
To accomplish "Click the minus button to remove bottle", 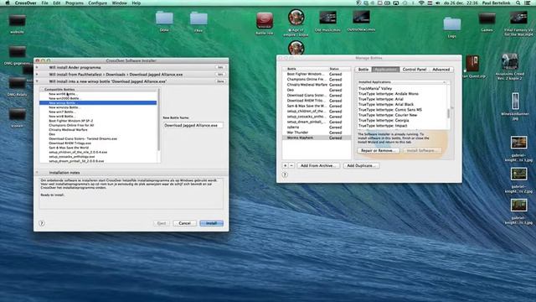I will (291, 166).
